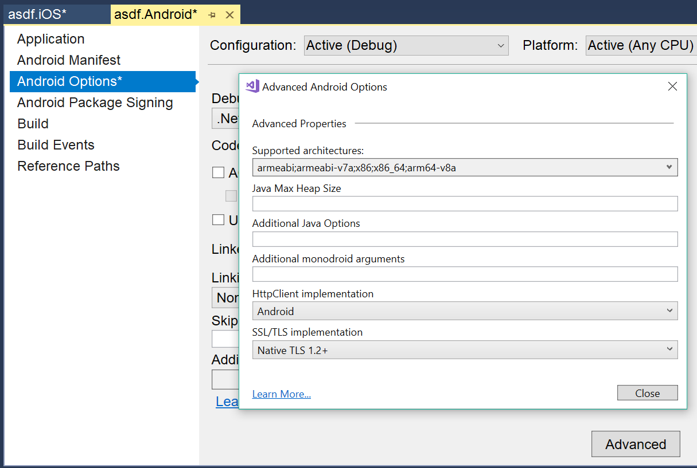
Task: Open the Reference Paths page
Action: coord(69,166)
